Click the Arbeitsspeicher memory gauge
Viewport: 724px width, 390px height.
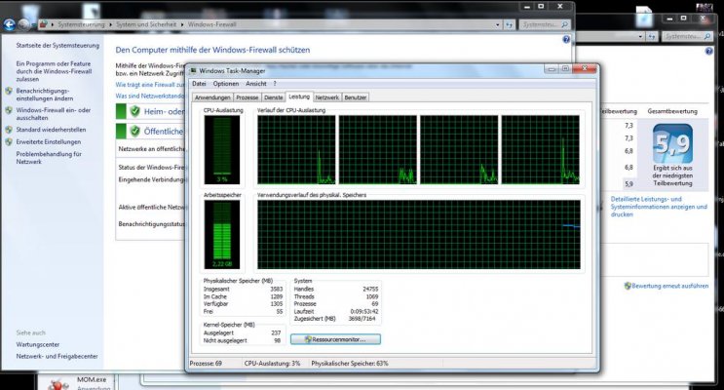point(222,235)
